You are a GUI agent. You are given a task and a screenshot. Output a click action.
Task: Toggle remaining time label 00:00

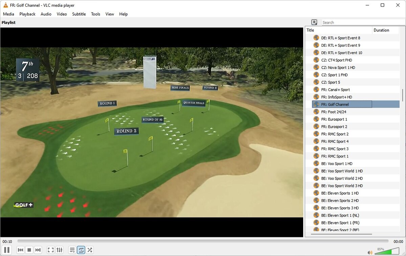[x=398, y=241]
